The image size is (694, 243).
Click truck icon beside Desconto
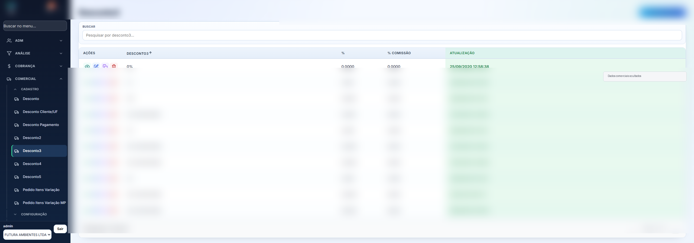coord(17,99)
